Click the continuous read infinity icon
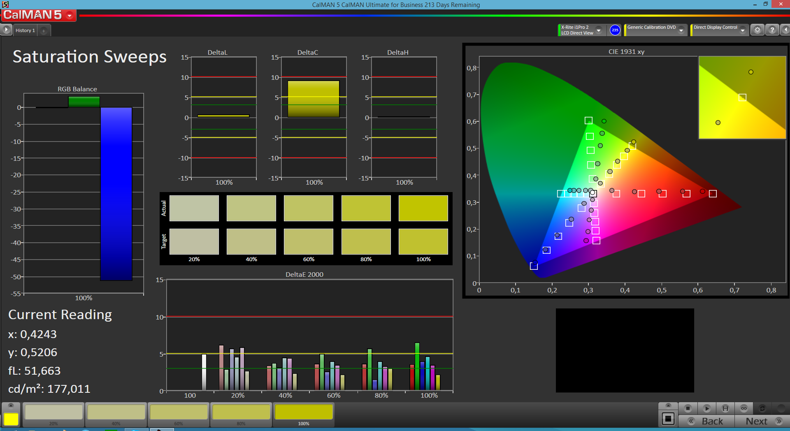 pos(744,408)
